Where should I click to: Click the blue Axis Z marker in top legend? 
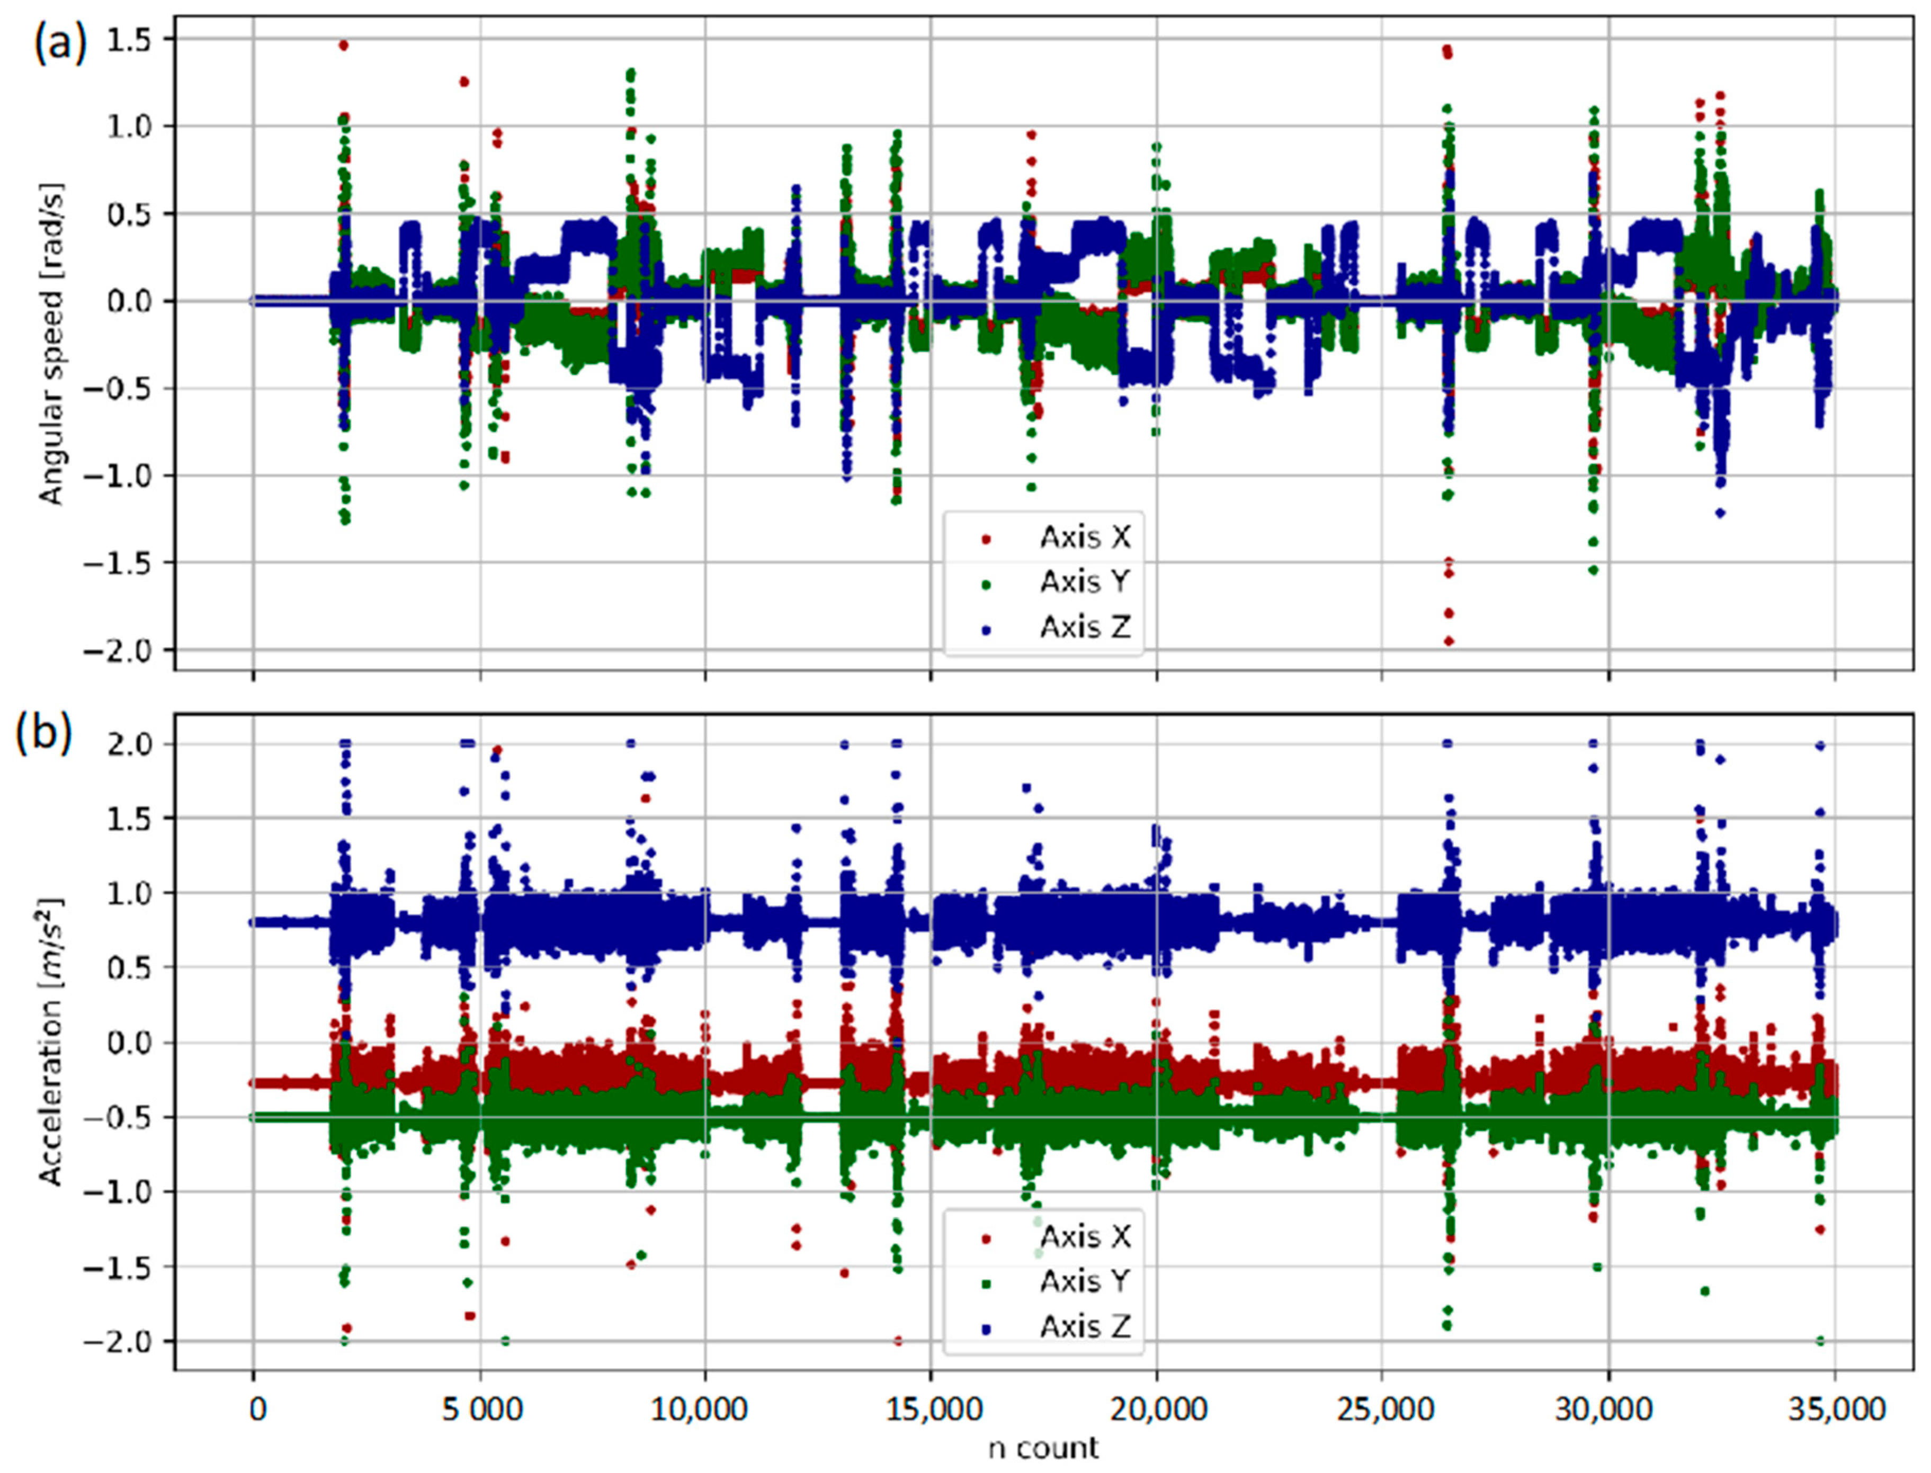pyautogui.click(x=986, y=630)
